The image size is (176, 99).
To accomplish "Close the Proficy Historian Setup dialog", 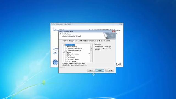I will 114,31.
